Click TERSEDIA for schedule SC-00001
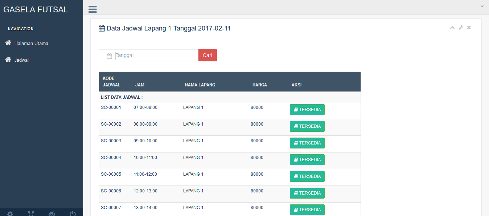The width and height of the screenshot is (489, 216). [307, 109]
